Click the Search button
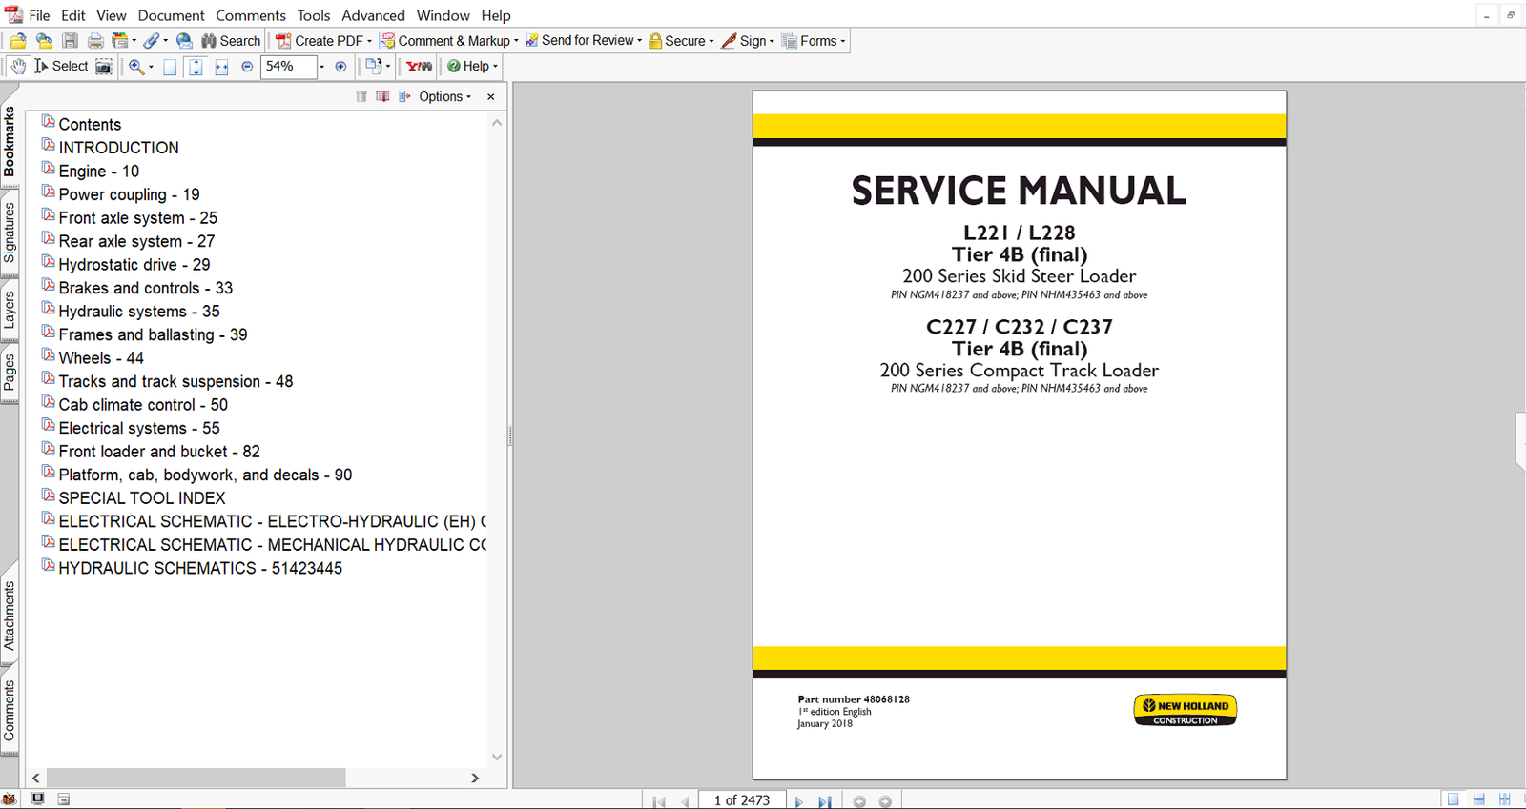This screenshot has width=1526, height=809. (231, 41)
